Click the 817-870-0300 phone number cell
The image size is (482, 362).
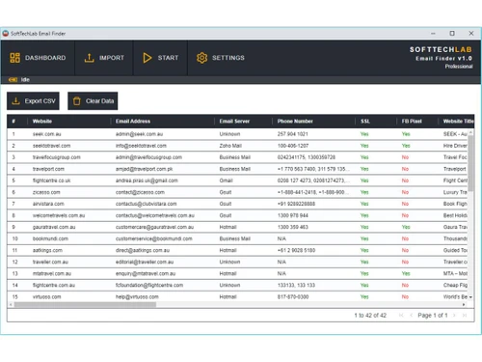pos(293,296)
